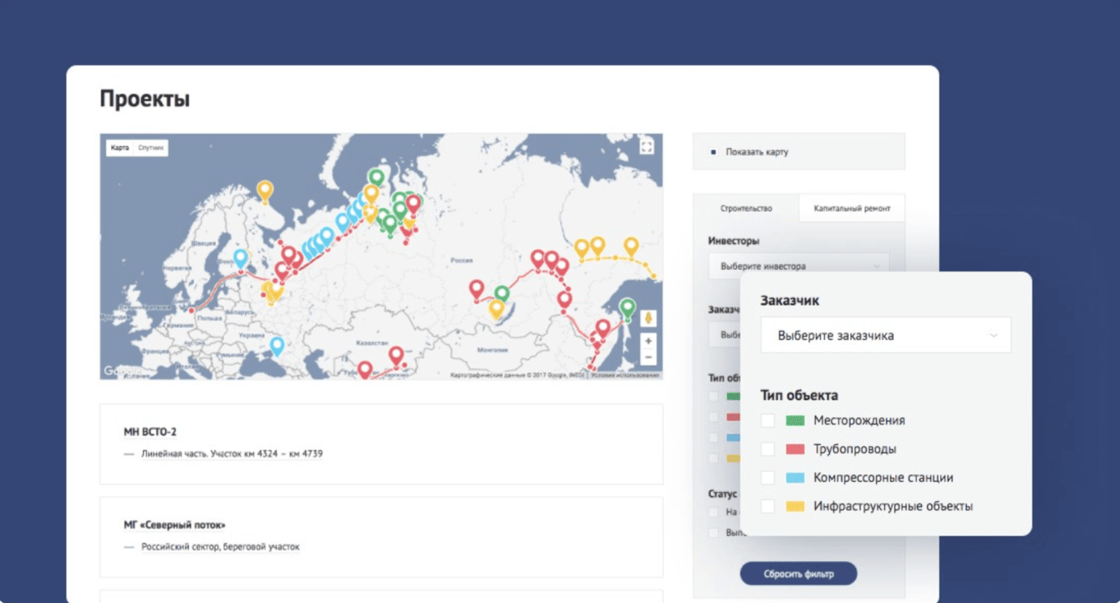Select the yellow pin on the Kola Peninsula
1120x603 pixels.
265,192
